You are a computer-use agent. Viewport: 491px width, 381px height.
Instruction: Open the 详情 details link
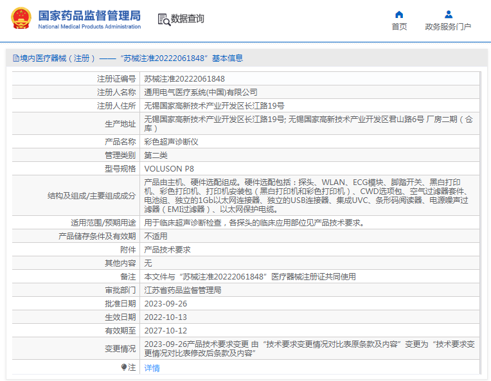152,368
